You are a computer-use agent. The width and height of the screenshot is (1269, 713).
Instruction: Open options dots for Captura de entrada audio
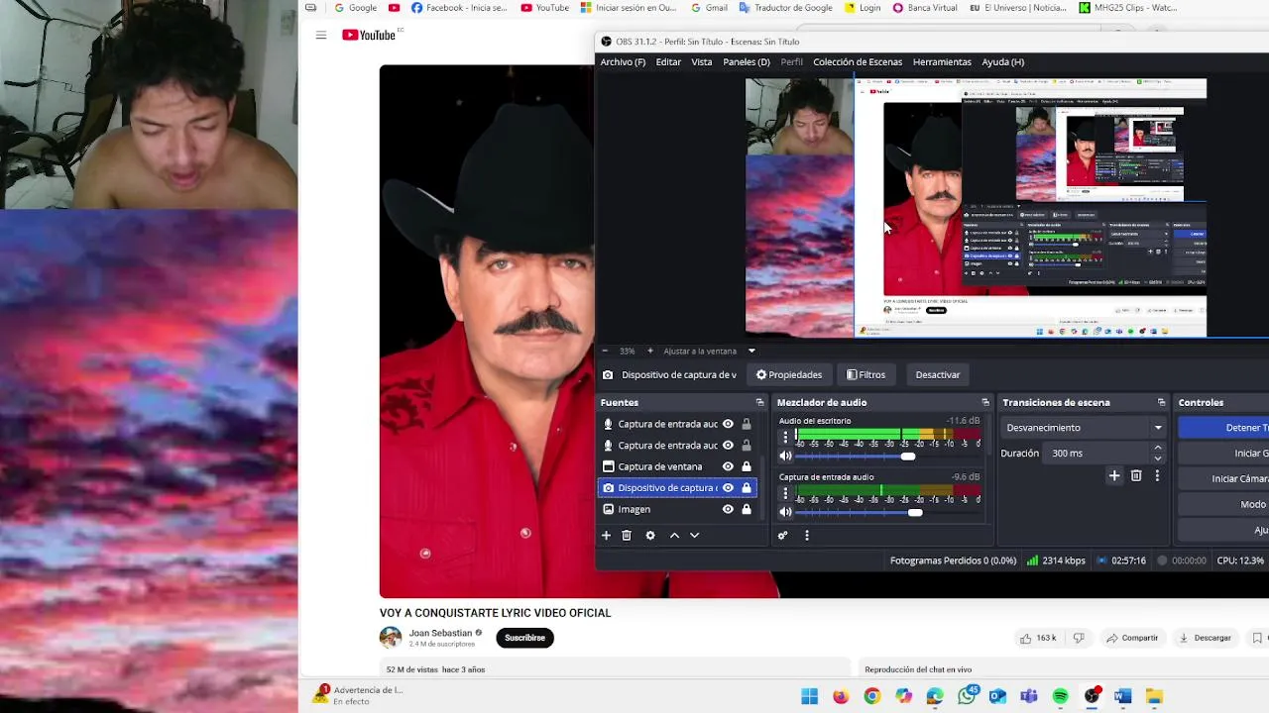[786, 493]
